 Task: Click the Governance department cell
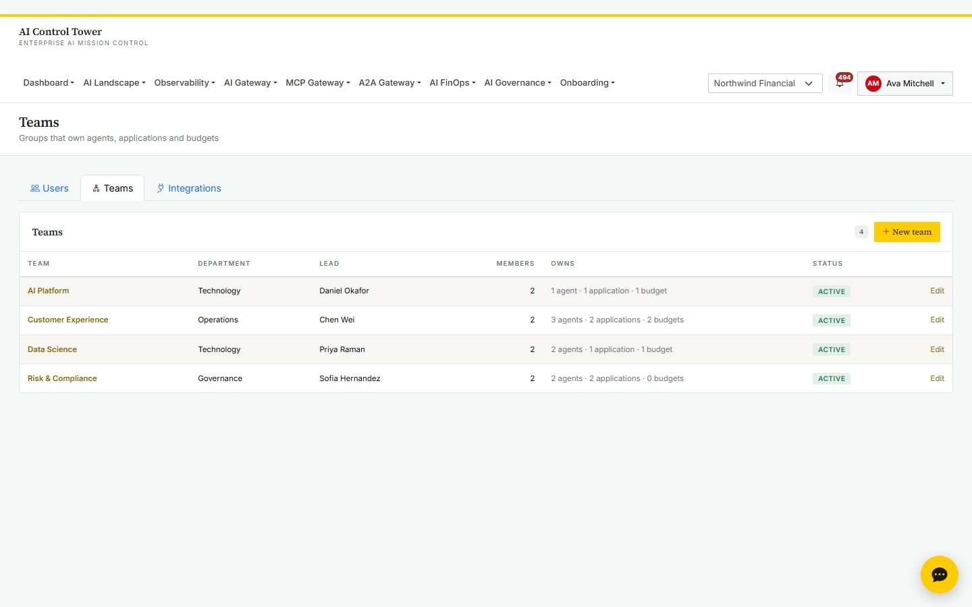click(x=220, y=378)
